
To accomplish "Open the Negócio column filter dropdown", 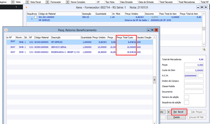I will tap(13, 2).
